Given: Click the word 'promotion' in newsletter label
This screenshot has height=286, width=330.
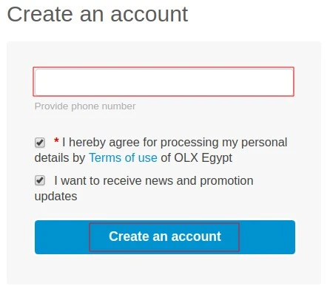Looking at the screenshot, I should click(x=226, y=181).
